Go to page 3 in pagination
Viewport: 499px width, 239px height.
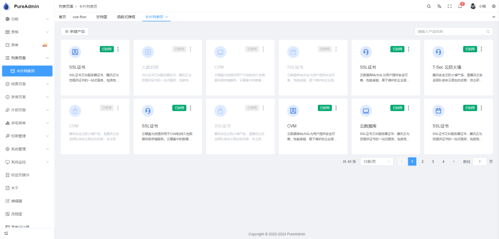[x=432, y=161]
